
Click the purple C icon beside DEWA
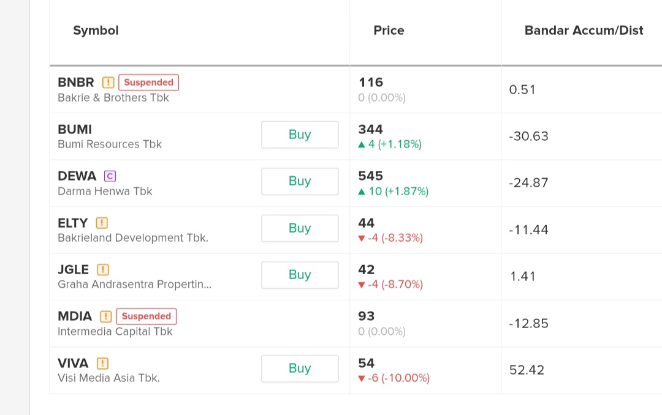[110, 176]
